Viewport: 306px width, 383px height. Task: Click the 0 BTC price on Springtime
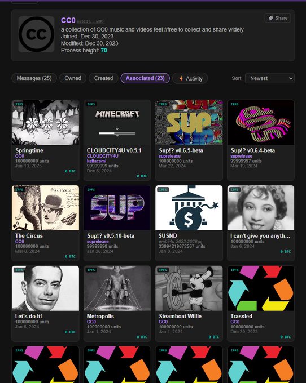[x=70, y=171]
